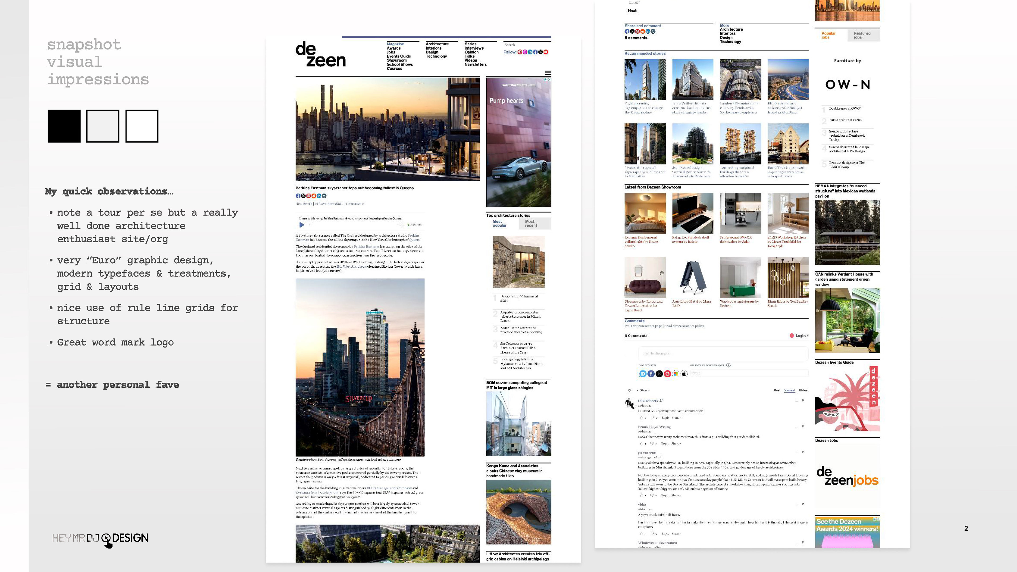The width and height of the screenshot is (1017, 572).
Task: Log in with Microsoft icon in comments
Action: tap(676, 374)
